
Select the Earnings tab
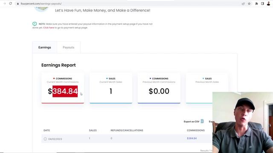45,47
